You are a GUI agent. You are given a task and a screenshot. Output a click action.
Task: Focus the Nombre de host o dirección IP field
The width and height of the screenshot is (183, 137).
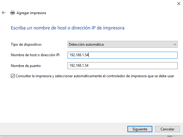[123, 55]
